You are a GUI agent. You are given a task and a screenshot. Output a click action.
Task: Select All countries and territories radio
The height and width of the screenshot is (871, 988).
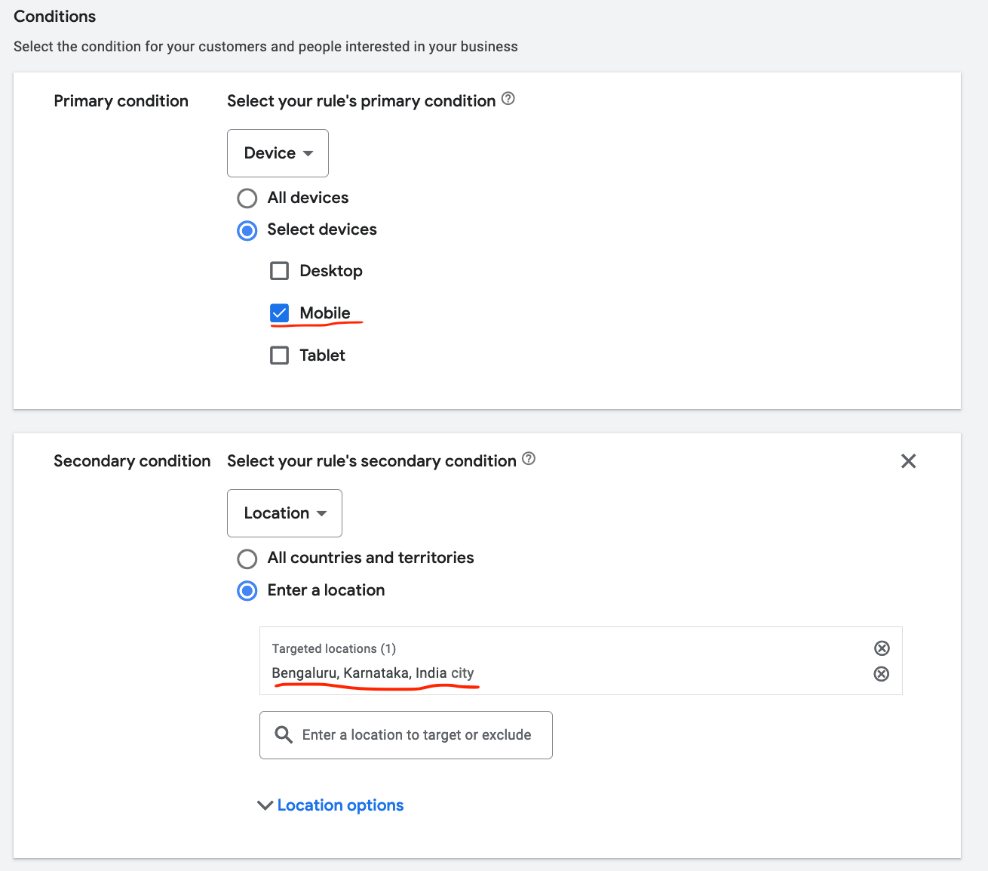click(x=247, y=559)
